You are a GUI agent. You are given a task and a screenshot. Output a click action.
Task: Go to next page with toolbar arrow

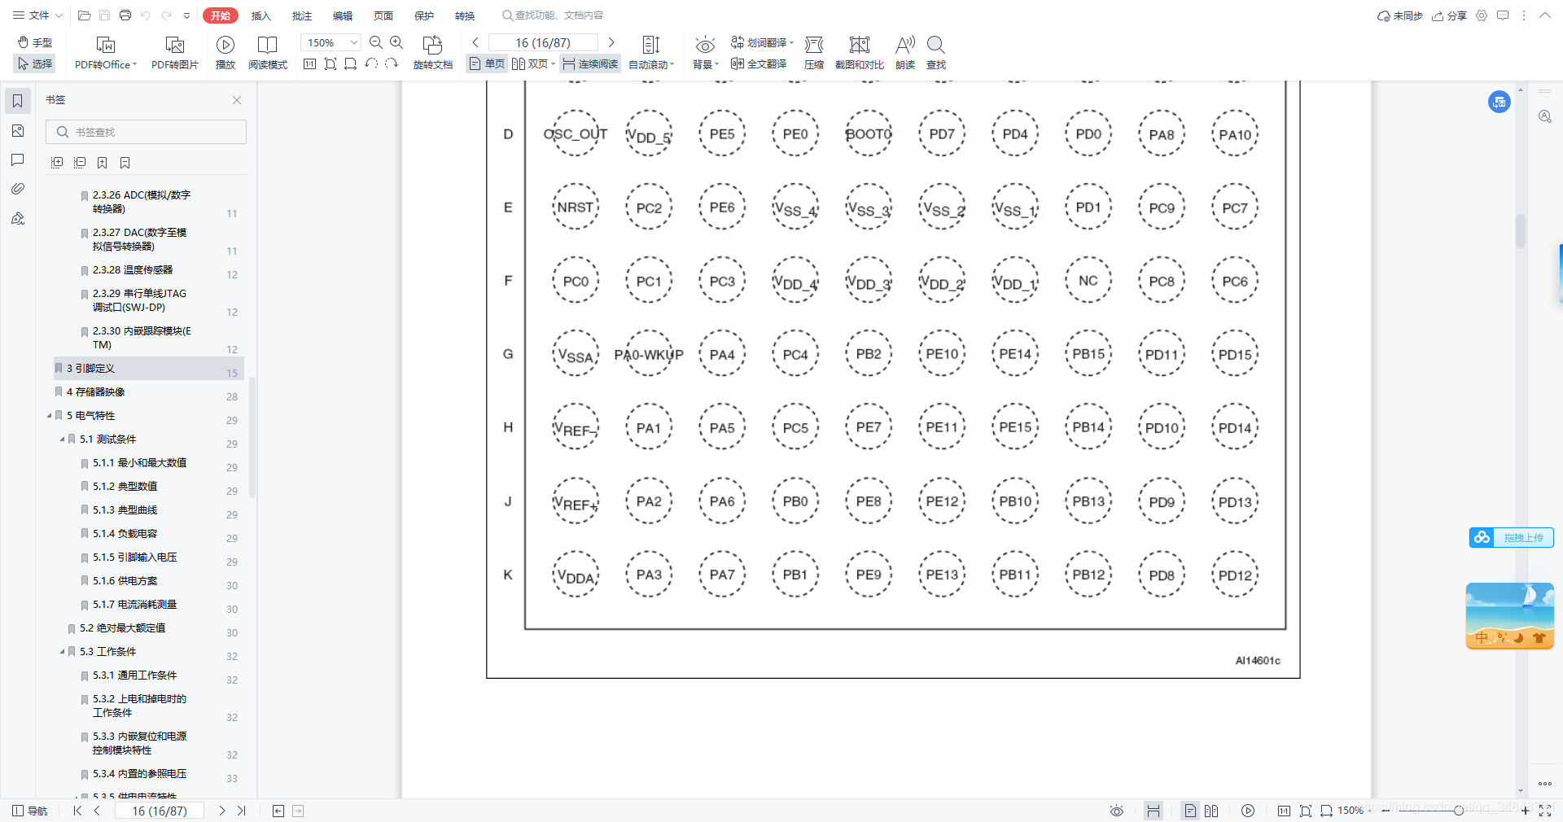click(x=611, y=42)
